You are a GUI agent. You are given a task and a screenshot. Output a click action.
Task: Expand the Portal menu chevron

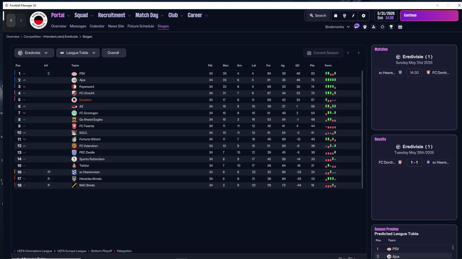(x=69, y=15)
